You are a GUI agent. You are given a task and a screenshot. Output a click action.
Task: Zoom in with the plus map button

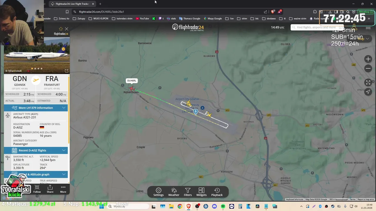[368, 59]
